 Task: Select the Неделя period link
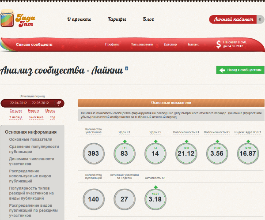click(x=34, y=111)
